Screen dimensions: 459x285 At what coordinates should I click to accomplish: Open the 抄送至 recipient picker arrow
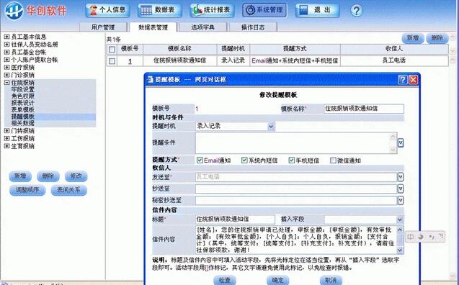[x=401, y=189]
